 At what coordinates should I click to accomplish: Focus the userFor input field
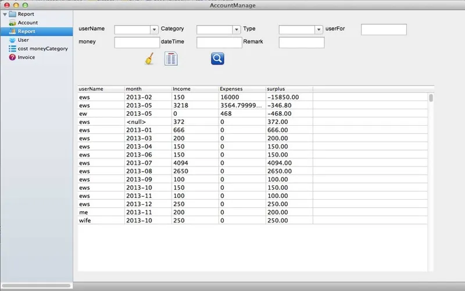click(x=384, y=30)
